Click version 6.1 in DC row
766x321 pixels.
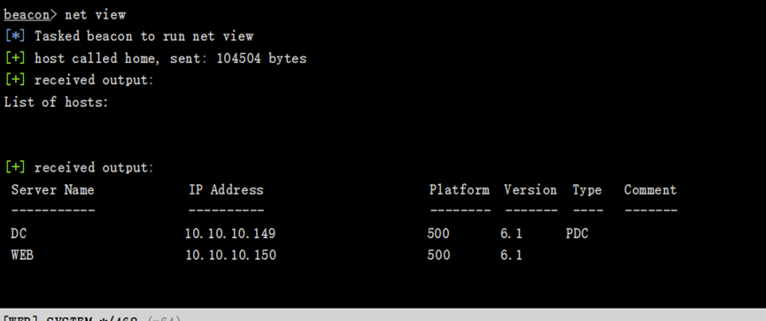[511, 233]
